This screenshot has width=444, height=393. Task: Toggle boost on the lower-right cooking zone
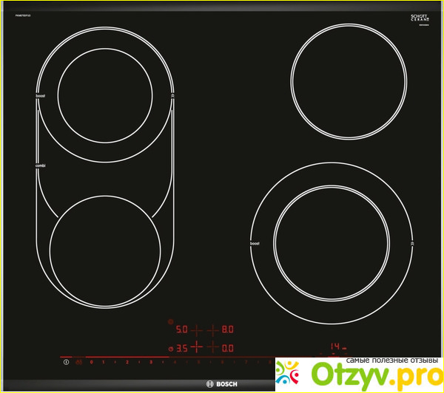click(255, 243)
